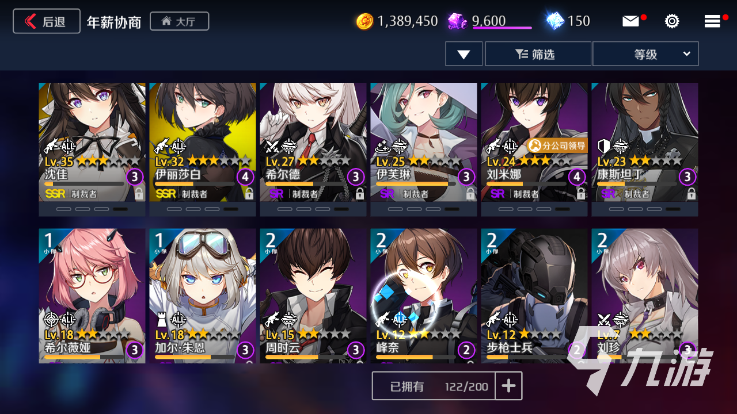Toggle sort order with the down arrow

(x=464, y=54)
